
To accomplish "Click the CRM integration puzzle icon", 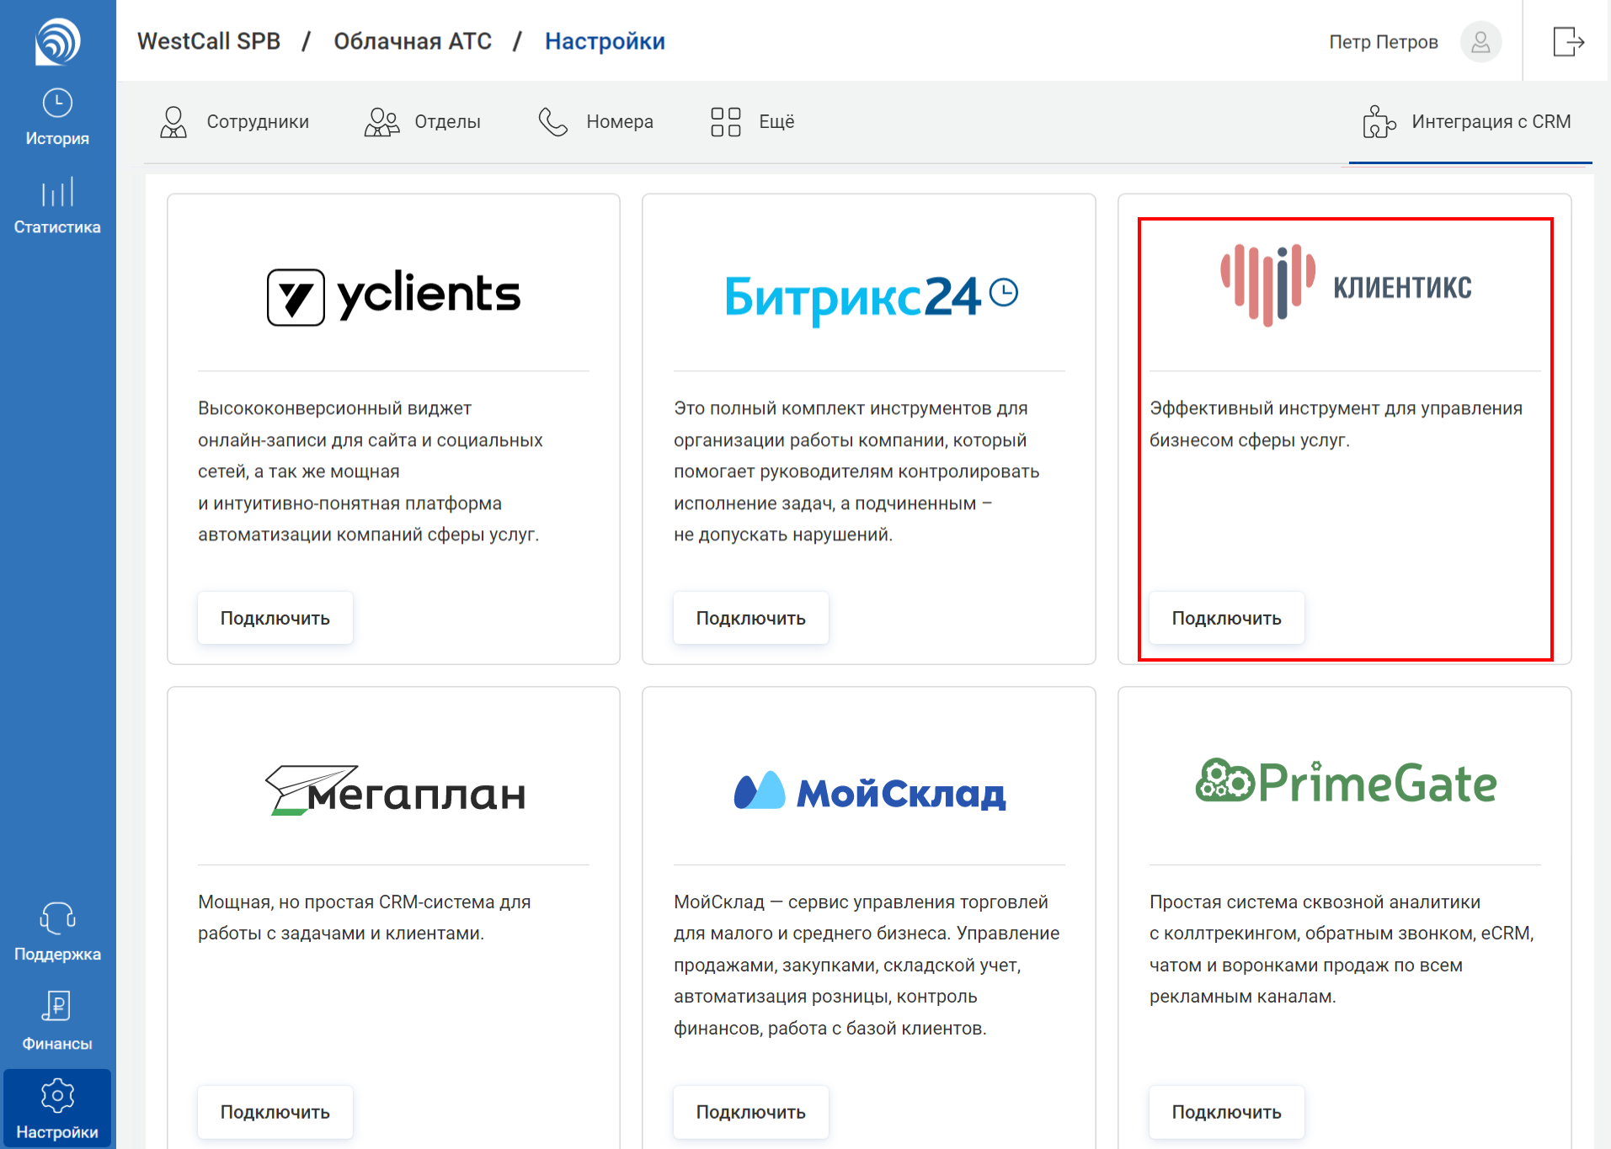I will point(1379,122).
